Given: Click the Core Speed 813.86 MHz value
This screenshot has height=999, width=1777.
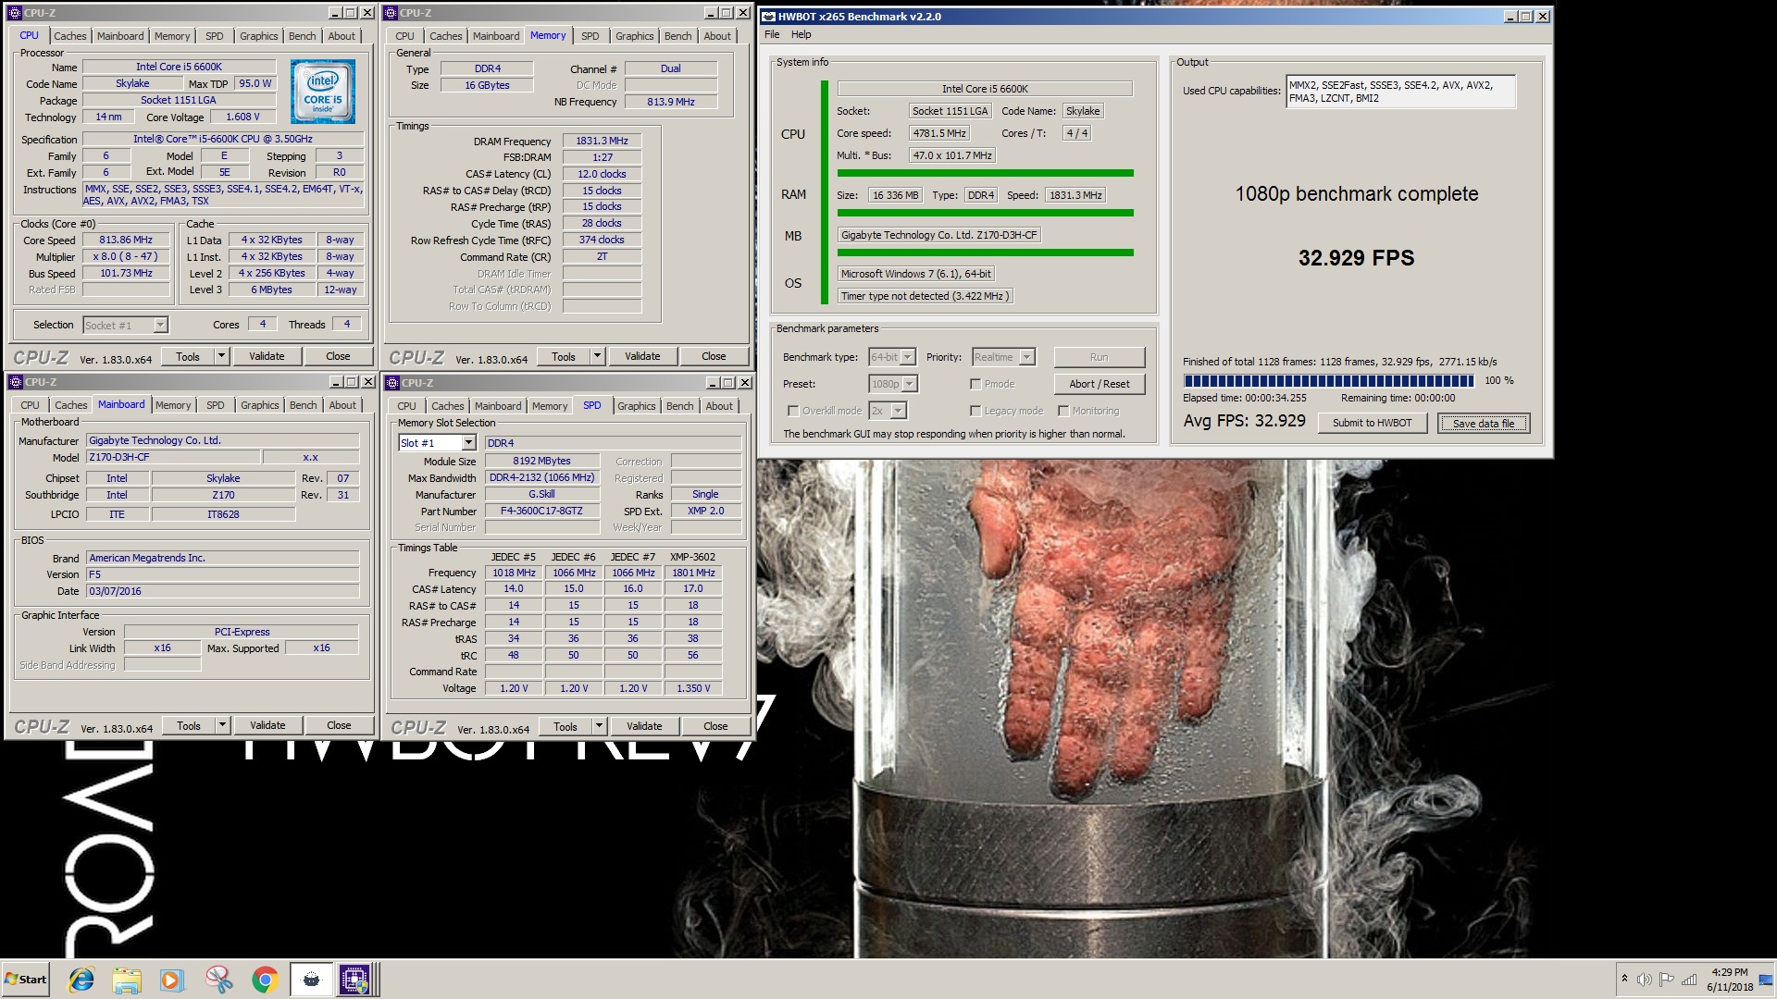Looking at the screenshot, I should pos(126,240).
